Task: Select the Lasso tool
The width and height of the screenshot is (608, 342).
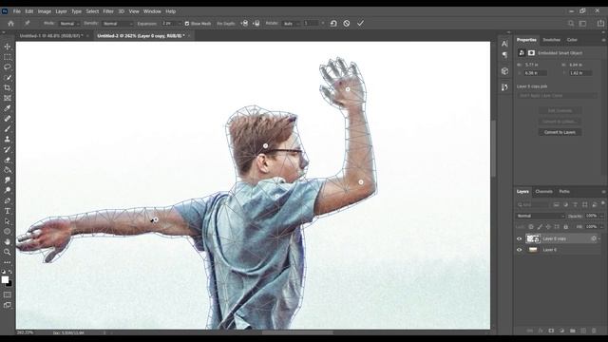Action: 8,67
